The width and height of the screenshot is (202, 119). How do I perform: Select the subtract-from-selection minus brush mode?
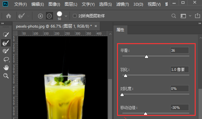49,16
